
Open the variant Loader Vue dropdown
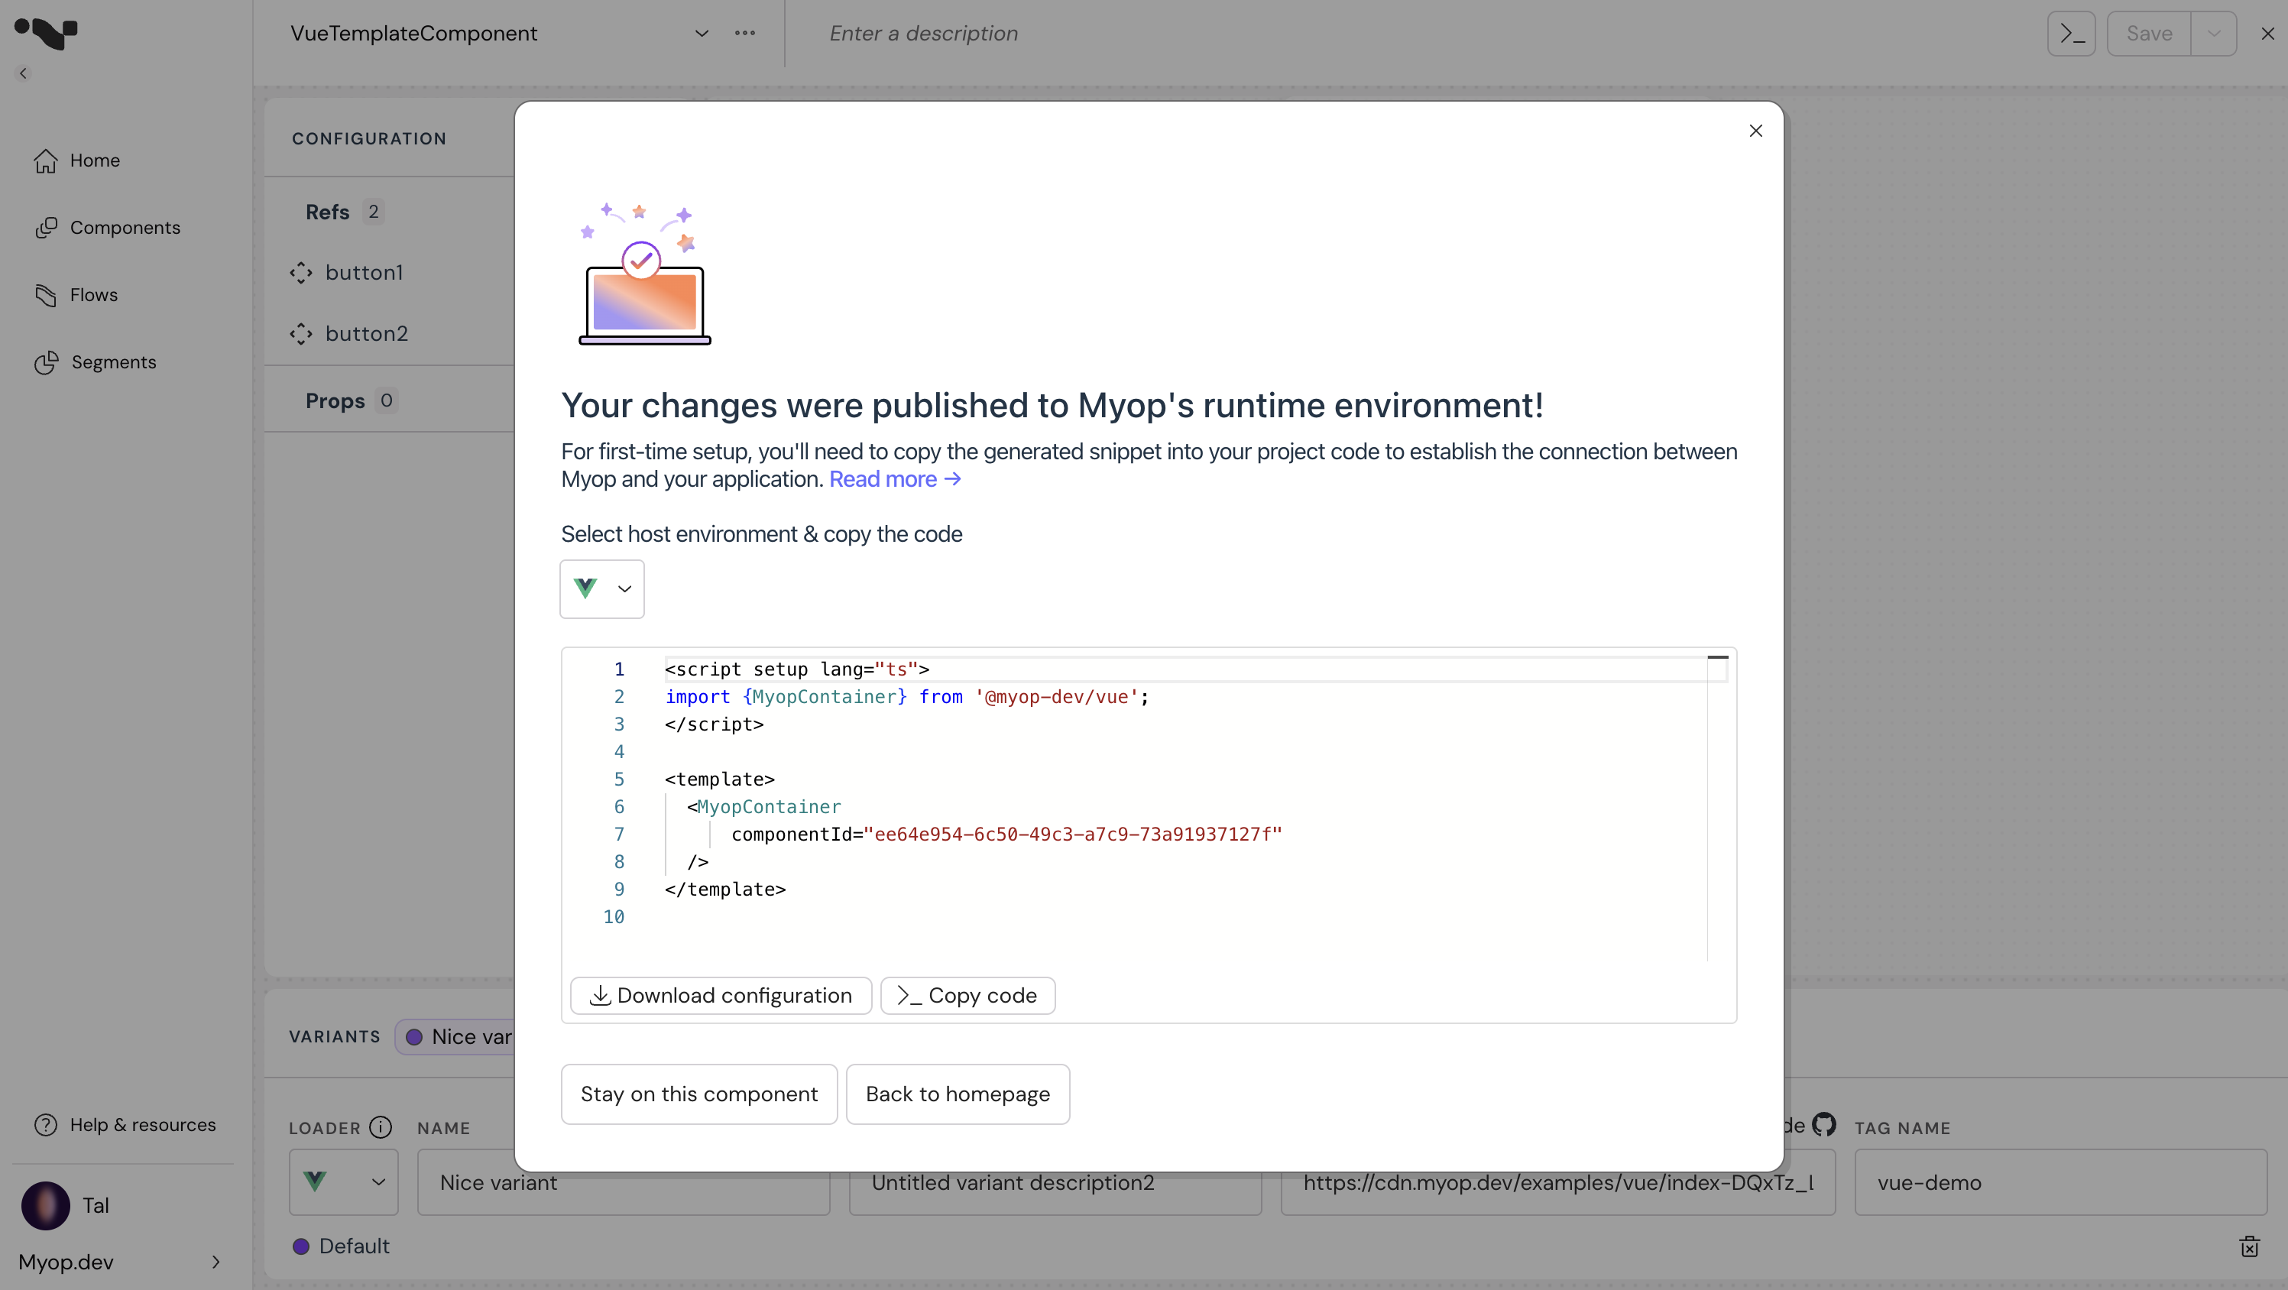(x=344, y=1182)
